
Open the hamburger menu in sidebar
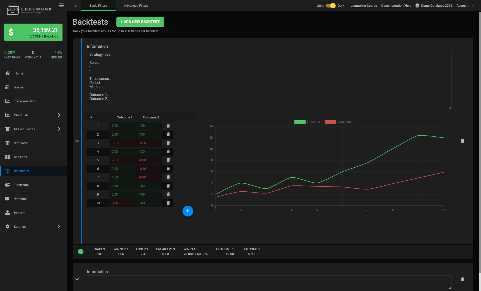pos(61,5)
